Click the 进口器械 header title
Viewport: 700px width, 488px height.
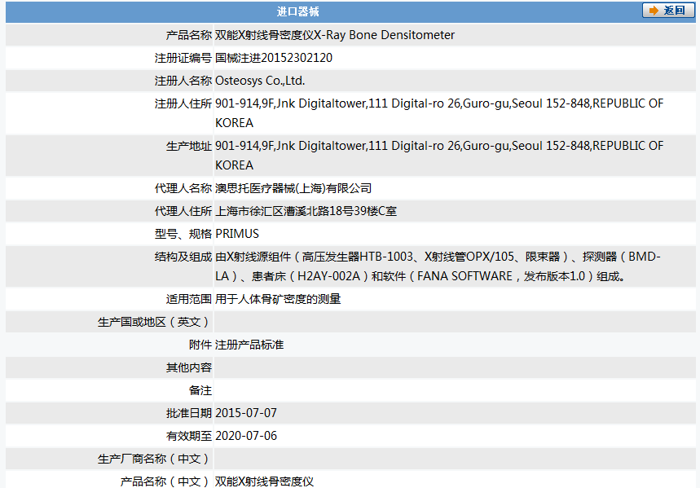point(297,11)
